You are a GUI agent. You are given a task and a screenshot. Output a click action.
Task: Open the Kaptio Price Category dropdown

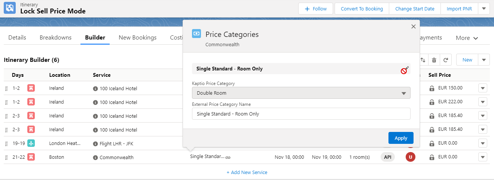point(301,93)
